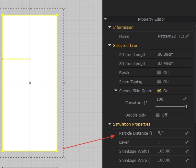Click the wrench icon for Curvature

pos(185,99)
